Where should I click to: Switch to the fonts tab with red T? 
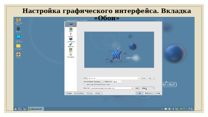coord(71,35)
